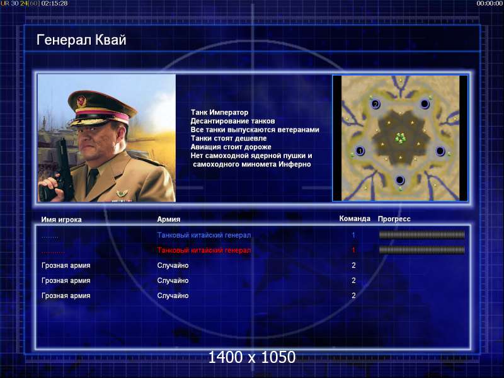This screenshot has height=378, width=504.
Task: Click start position marker 2 on minimap
Action: 375,104
